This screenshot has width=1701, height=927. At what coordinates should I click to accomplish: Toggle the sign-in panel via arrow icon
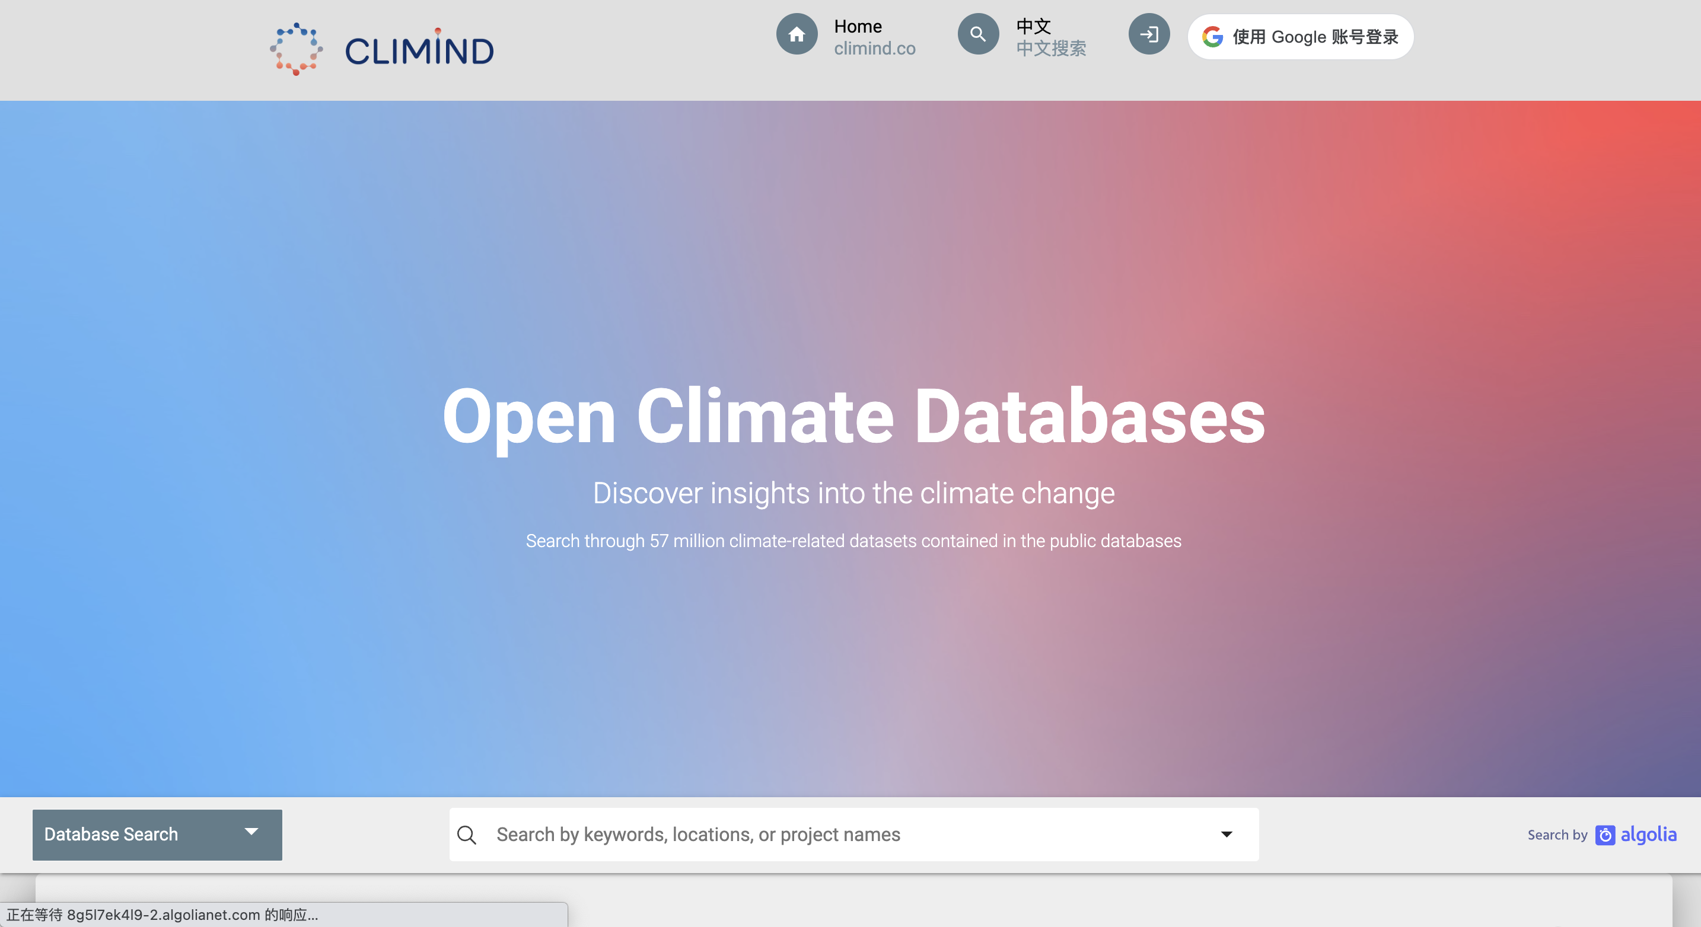1149,34
